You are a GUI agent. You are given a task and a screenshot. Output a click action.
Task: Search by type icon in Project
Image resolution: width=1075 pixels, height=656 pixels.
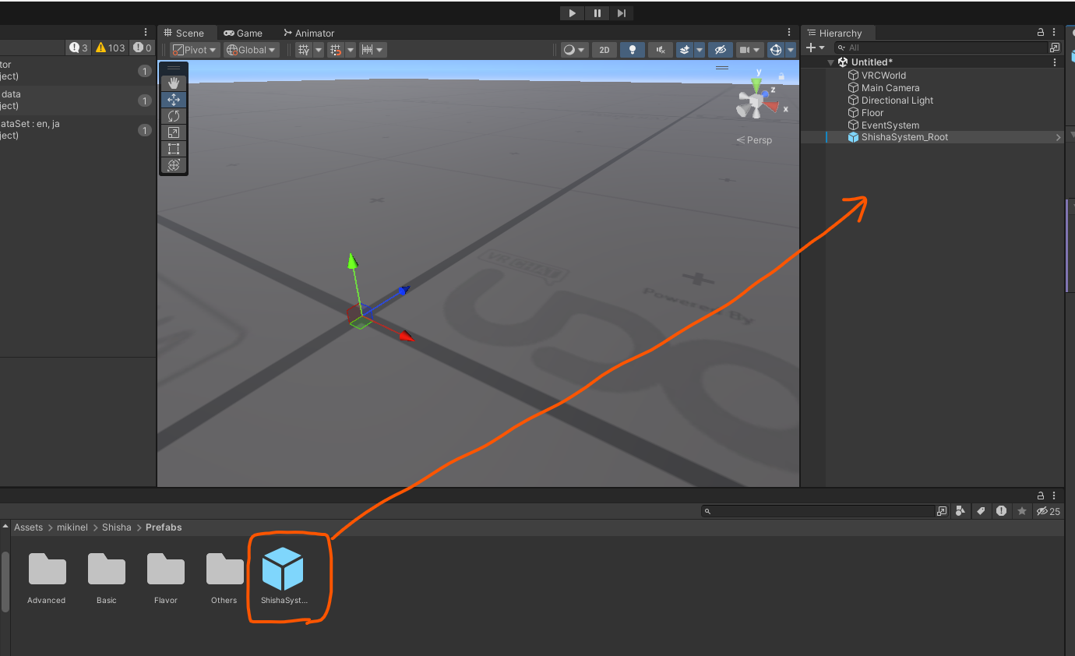pos(960,511)
